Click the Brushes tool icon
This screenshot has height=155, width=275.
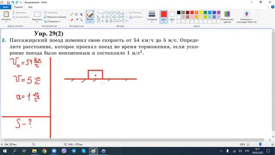90,14
